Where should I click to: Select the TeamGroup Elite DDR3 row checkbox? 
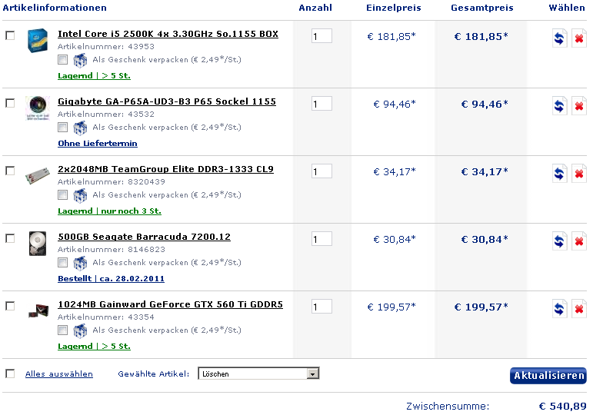(x=10, y=171)
